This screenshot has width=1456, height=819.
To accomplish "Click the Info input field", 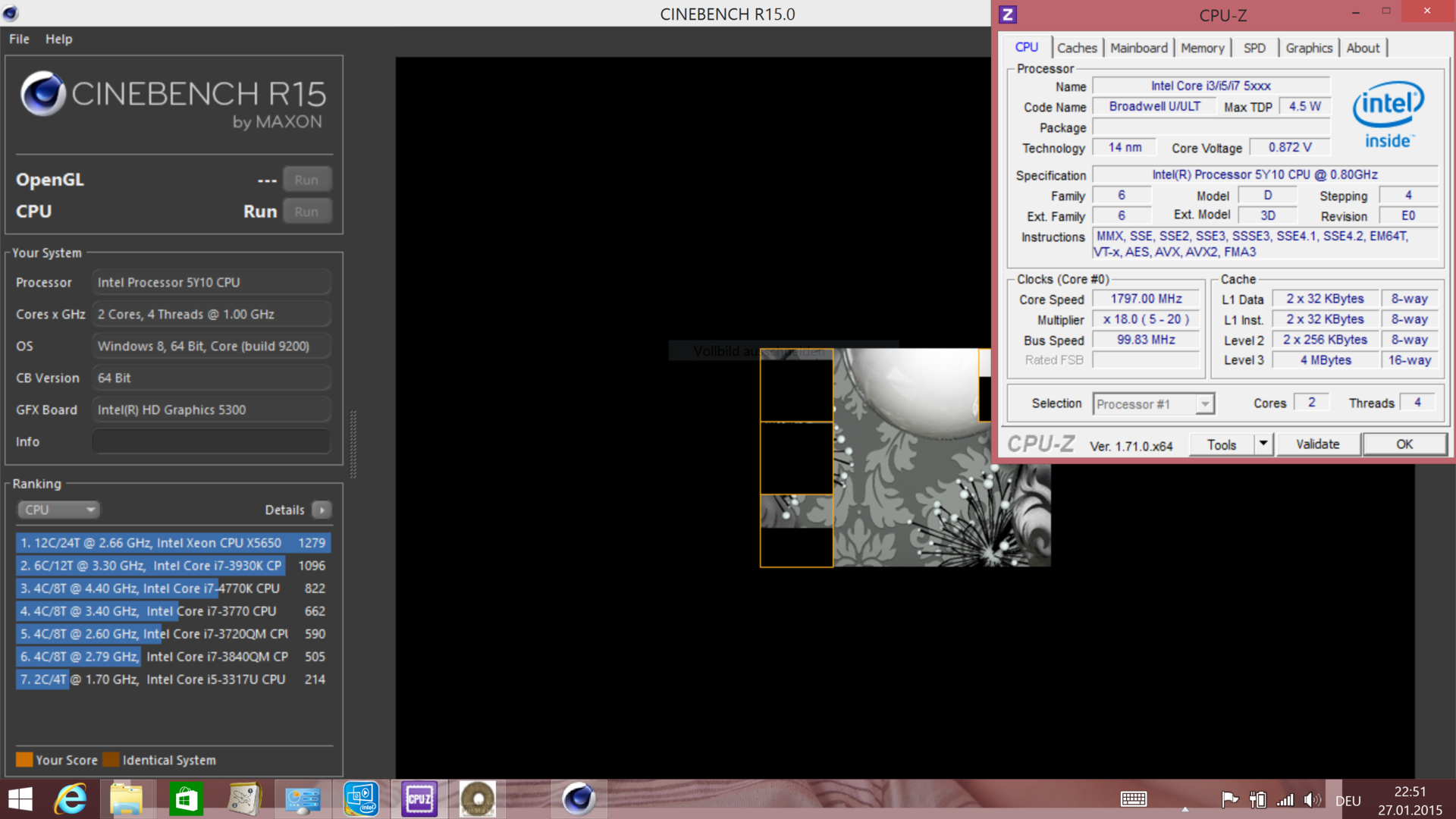I will 211,441.
